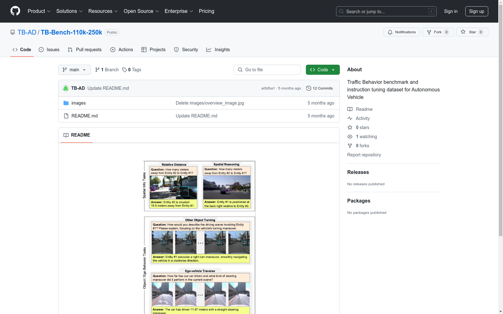This screenshot has width=503, height=314.
Task: Switch to the Actions tab
Action: (122, 50)
